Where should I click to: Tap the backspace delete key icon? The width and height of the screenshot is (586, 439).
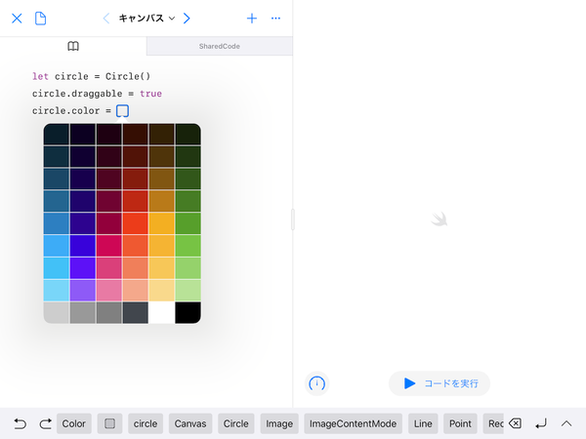click(x=515, y=423)
